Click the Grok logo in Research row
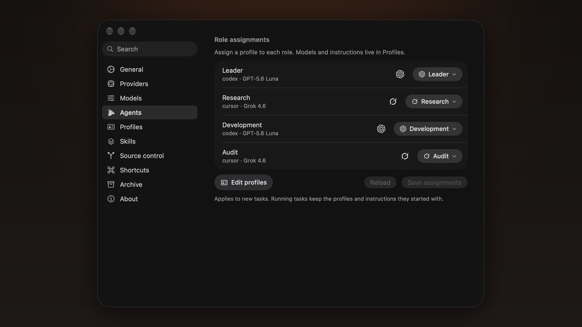Image resolution: width=582 pixels, height=327 pixels. tap(393, 101)
